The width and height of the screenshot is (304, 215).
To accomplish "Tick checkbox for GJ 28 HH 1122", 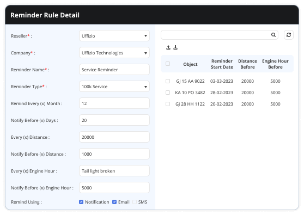I will [x=168, y=104].
